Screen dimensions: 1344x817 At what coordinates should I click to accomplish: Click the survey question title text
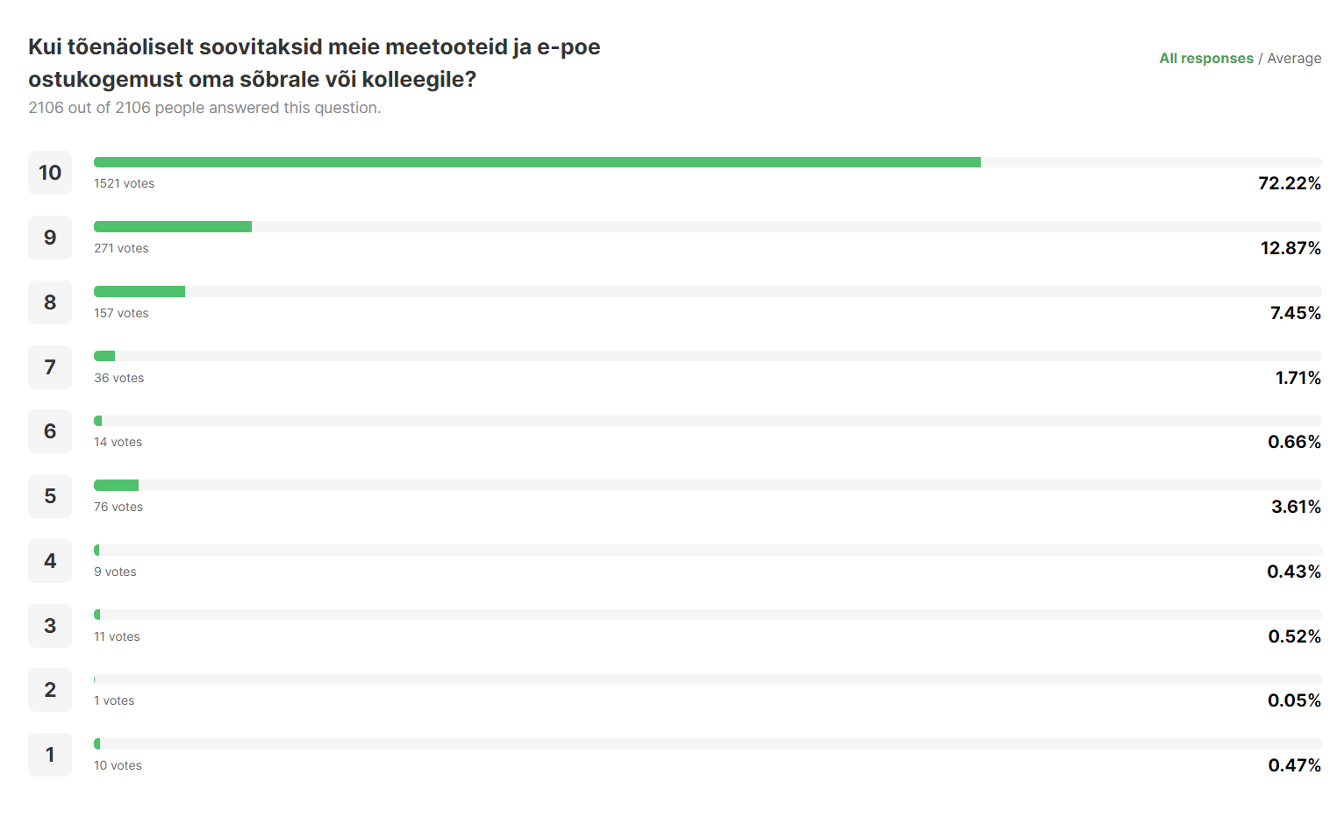pos(314,63)
